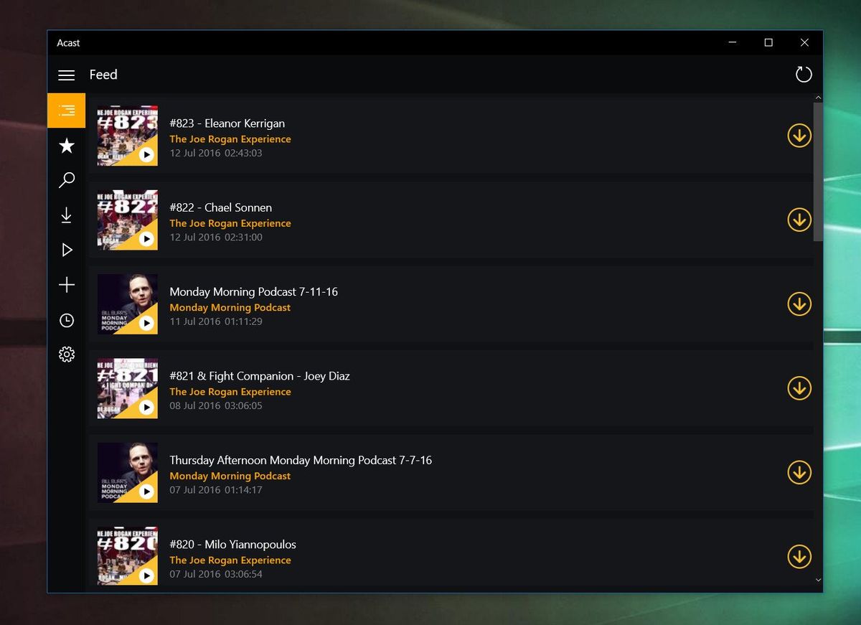Click timestamp '11 Jul 2016 01:11:29'
This screenshot has width=861, height=625.
[216, 321]
